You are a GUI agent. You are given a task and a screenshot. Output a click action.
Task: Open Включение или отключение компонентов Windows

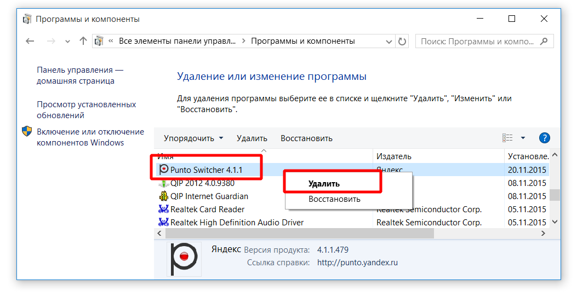90,137
